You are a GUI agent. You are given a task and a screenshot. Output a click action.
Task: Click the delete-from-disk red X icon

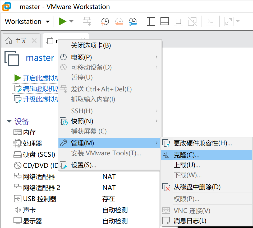(166, 187)
